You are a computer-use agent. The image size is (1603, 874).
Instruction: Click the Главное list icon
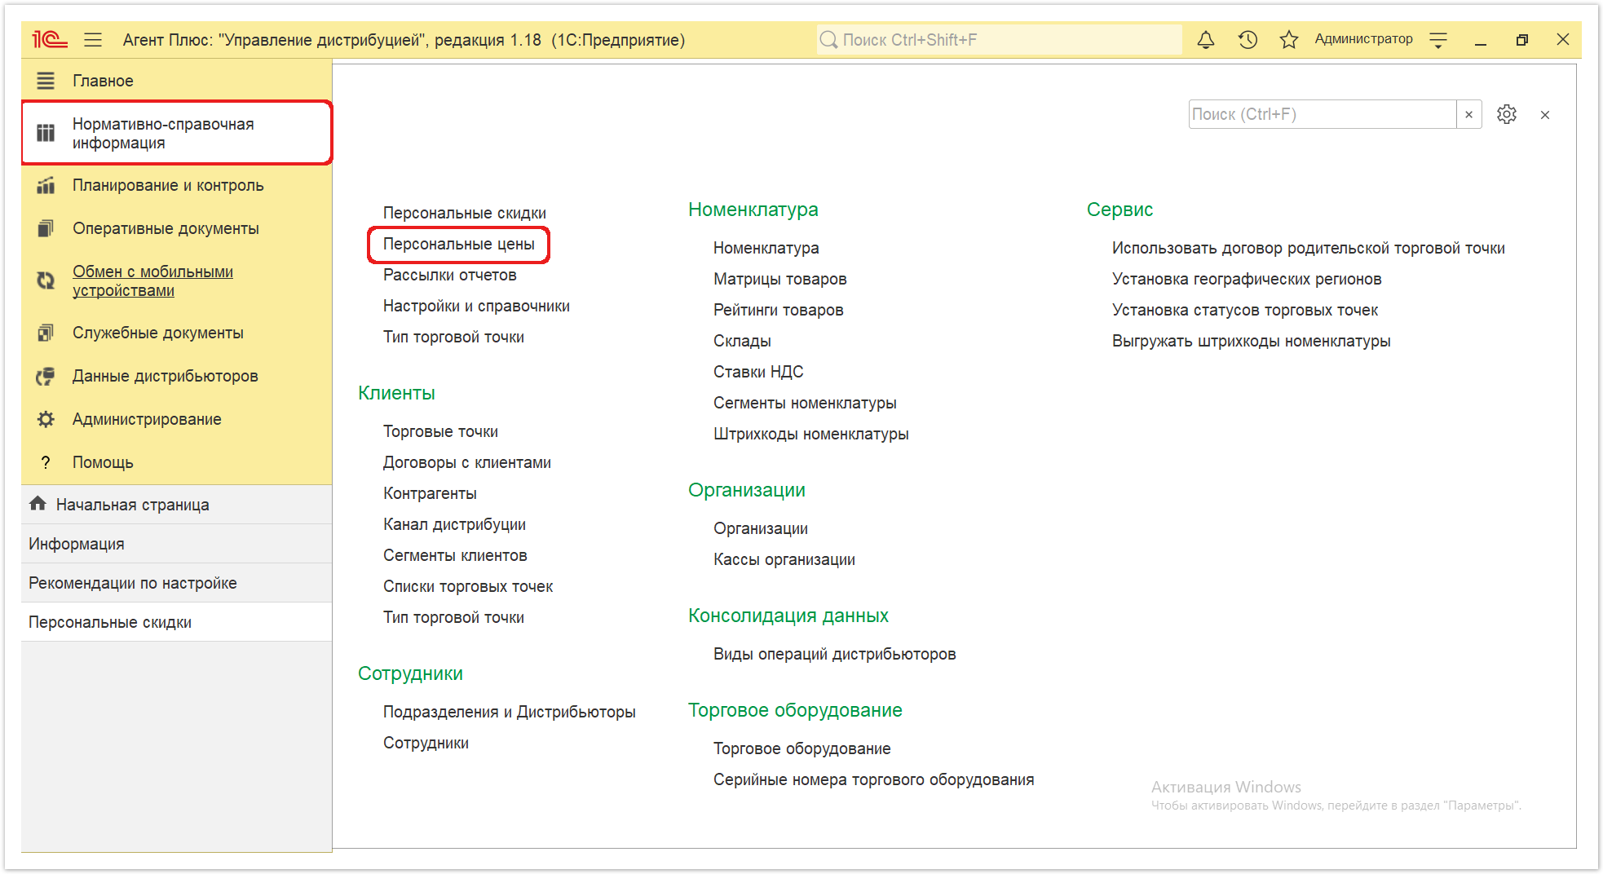click(46, 81)
